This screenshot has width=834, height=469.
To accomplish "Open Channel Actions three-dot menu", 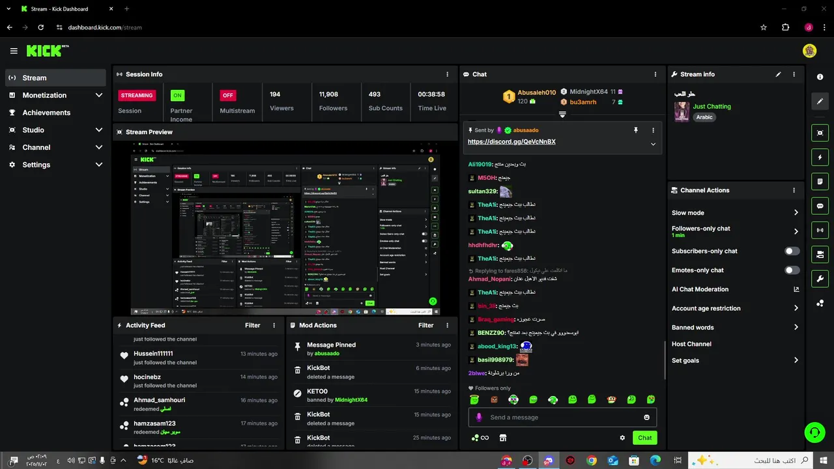I will [x=794, y=190].
